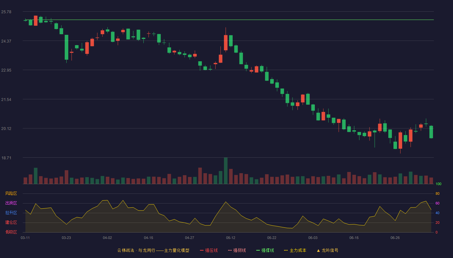Viewport: 453px width, 258px height.
Task: Click the 24.37 price axis label
Action: coord(6,41)
